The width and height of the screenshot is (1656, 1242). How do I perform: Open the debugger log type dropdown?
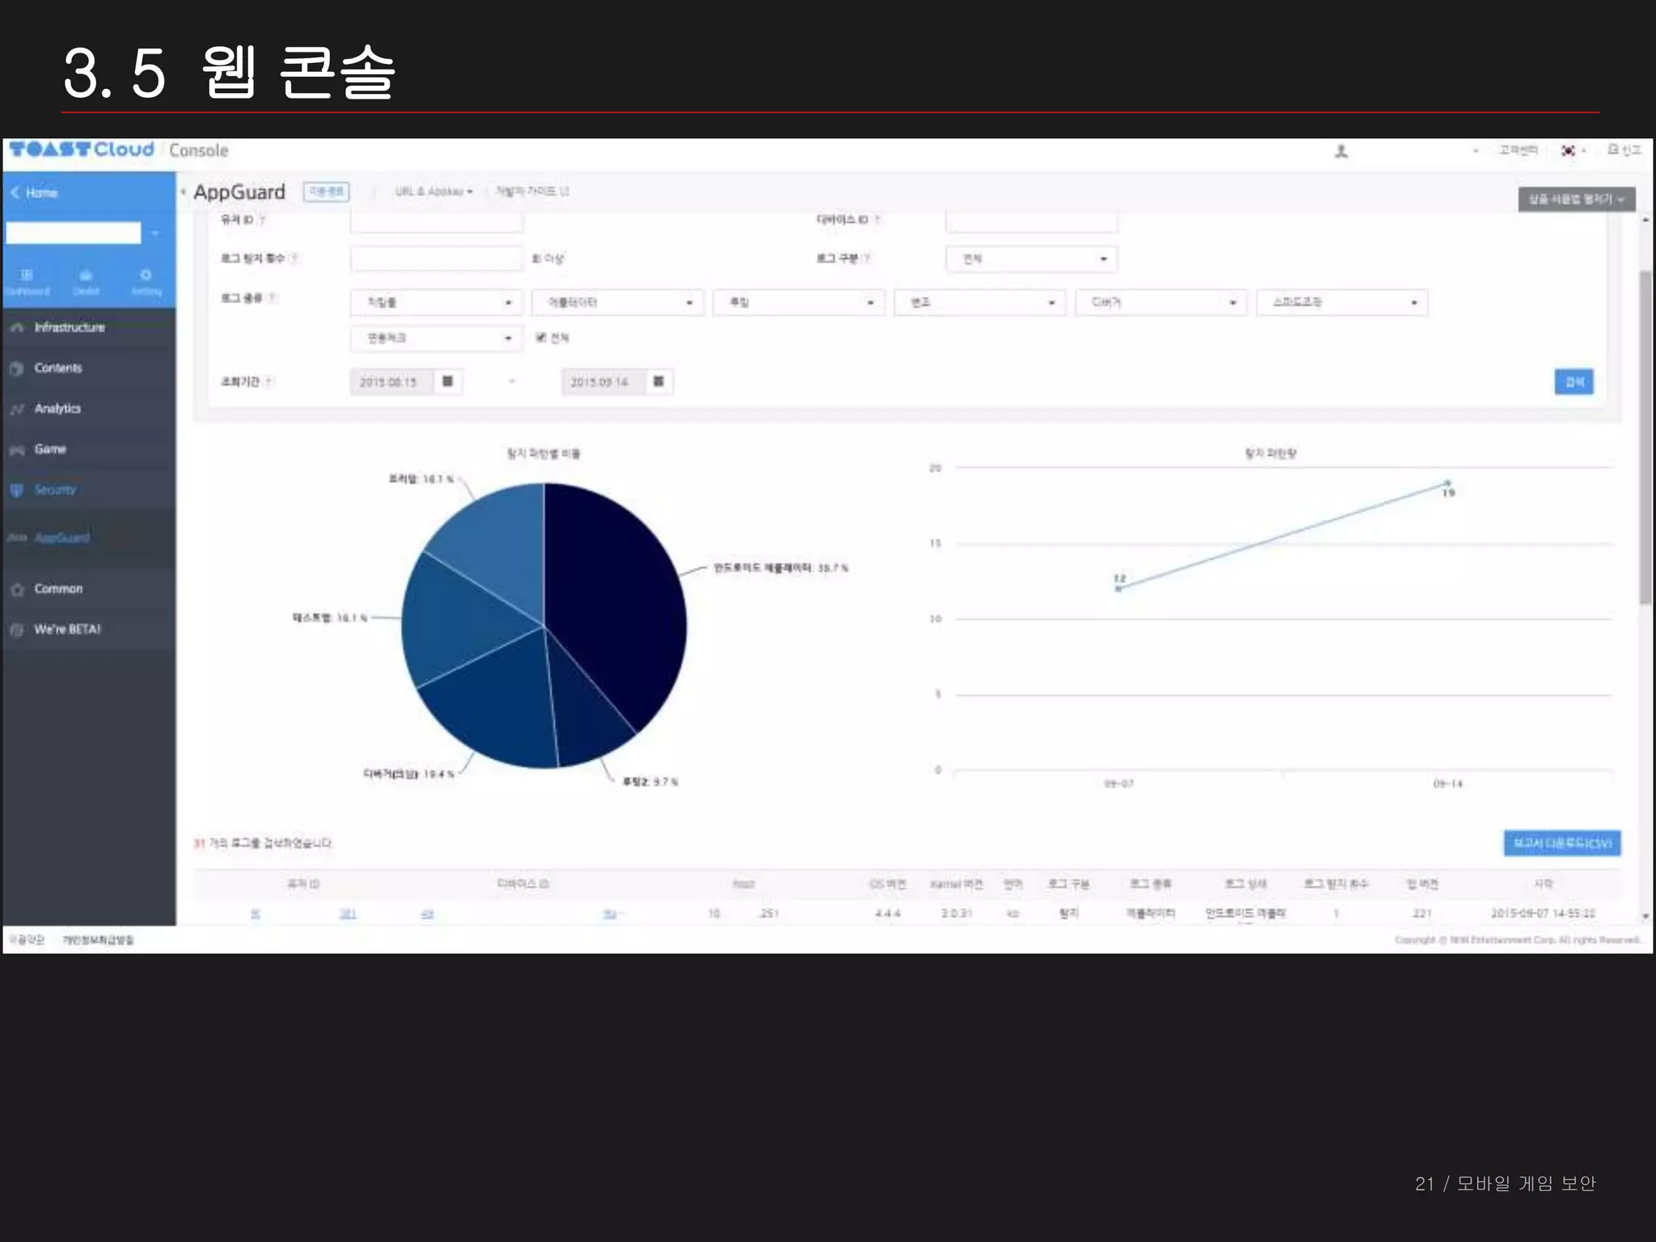click(x=1161, y=302)
